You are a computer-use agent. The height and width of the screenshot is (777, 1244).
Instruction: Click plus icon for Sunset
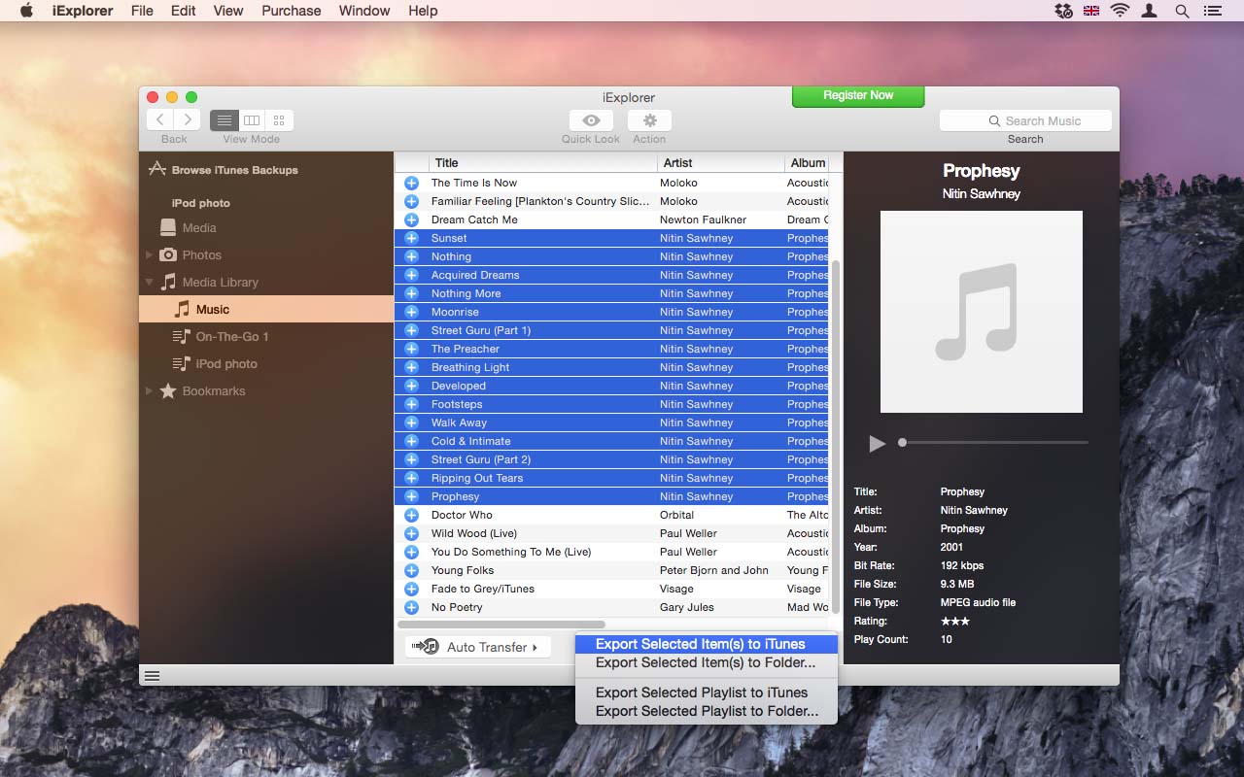point(411,238)
